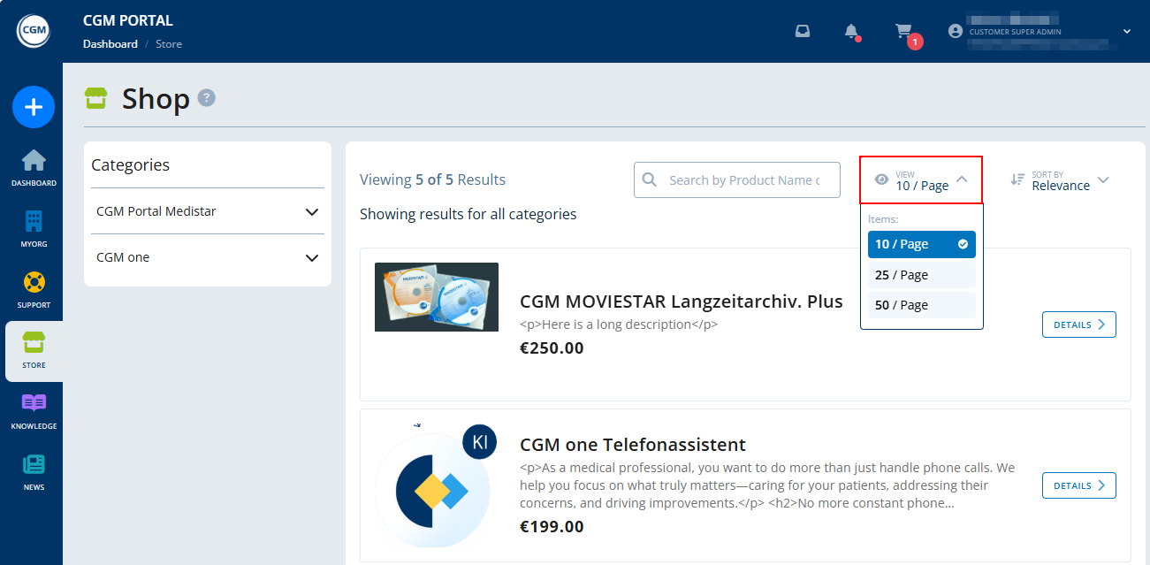1150x565 pixels.
Task: Click the CGM logo
Action: point(33,32)
